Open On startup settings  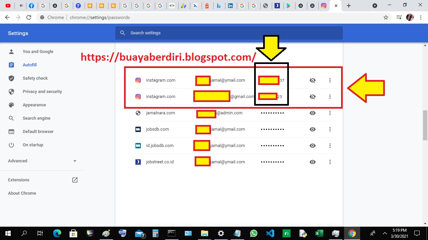[x=33, y=145]
